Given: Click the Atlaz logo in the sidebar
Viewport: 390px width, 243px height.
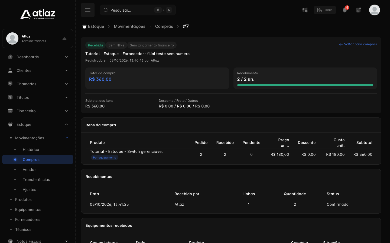Looking at the screenshot, I should (38, 14).
